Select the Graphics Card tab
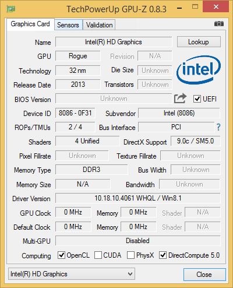The image size is (233, 288). 30,24
